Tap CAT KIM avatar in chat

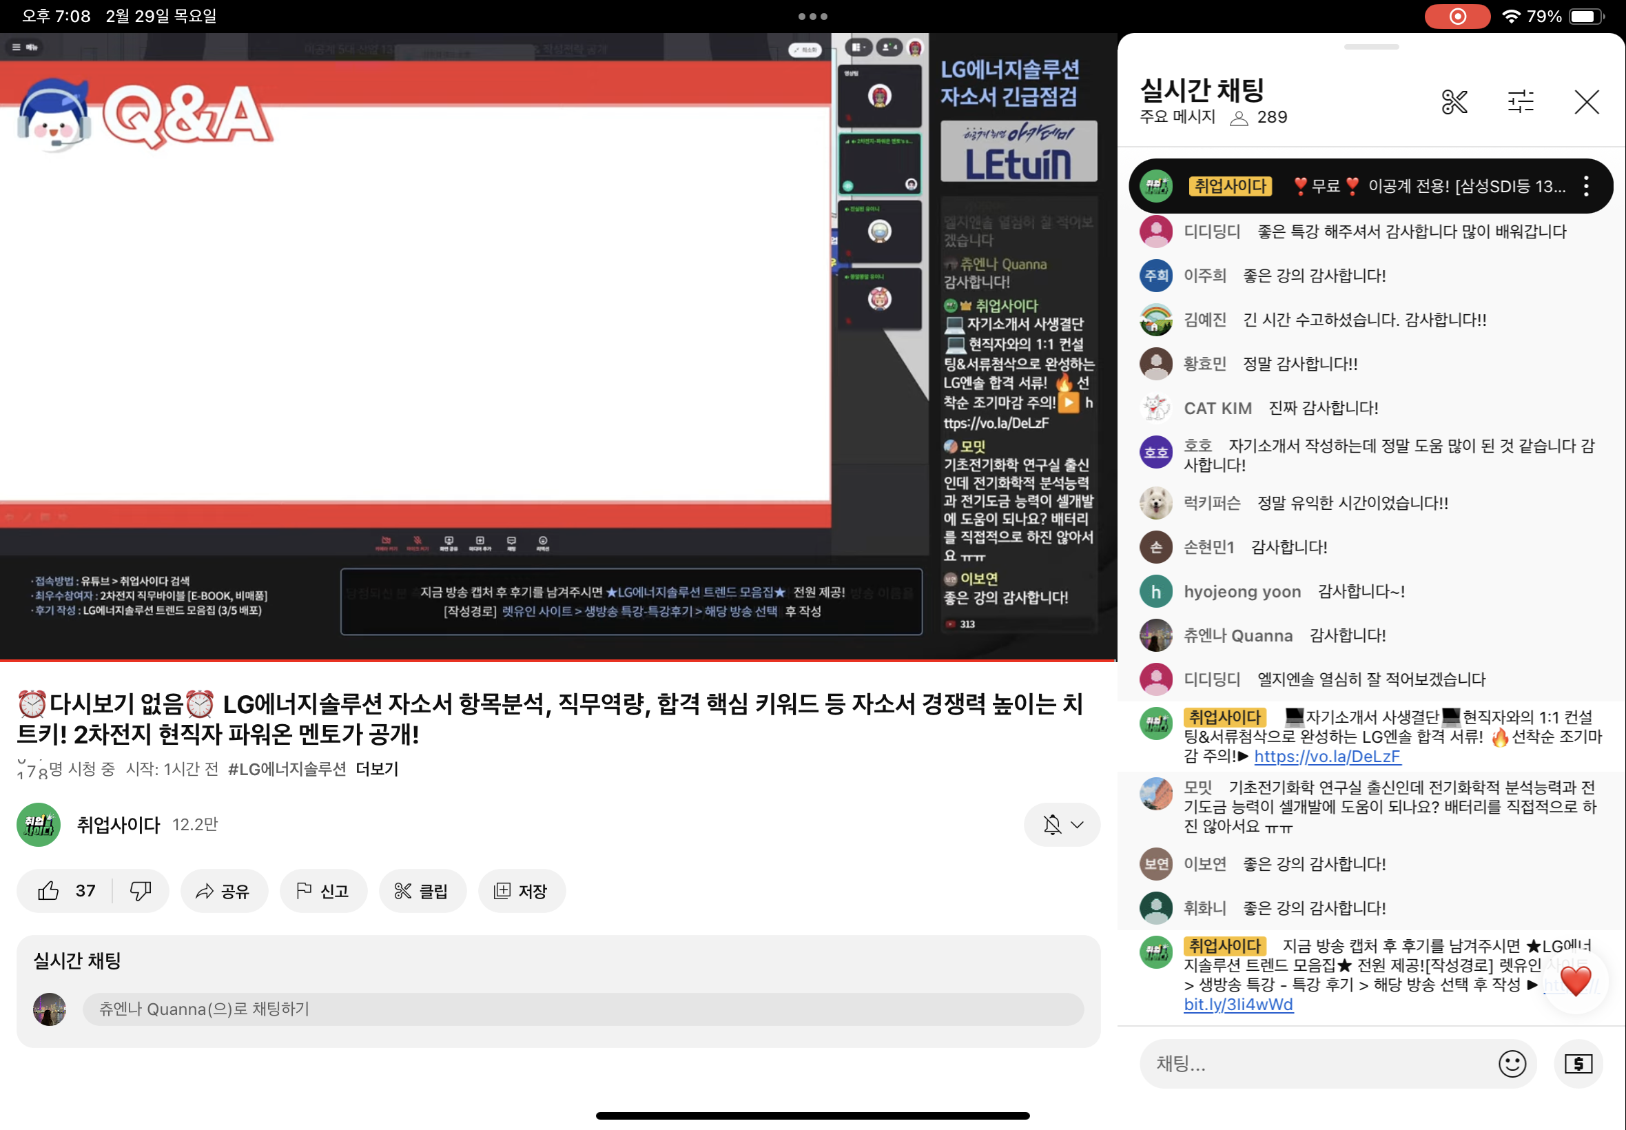click(1155, 408)
